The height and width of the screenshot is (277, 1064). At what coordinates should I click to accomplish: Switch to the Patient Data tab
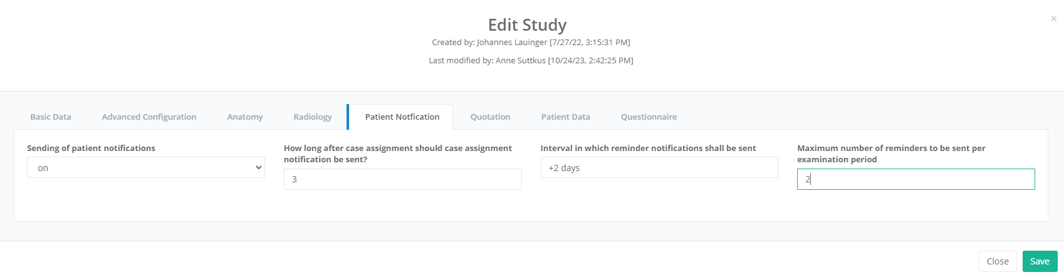566,117
